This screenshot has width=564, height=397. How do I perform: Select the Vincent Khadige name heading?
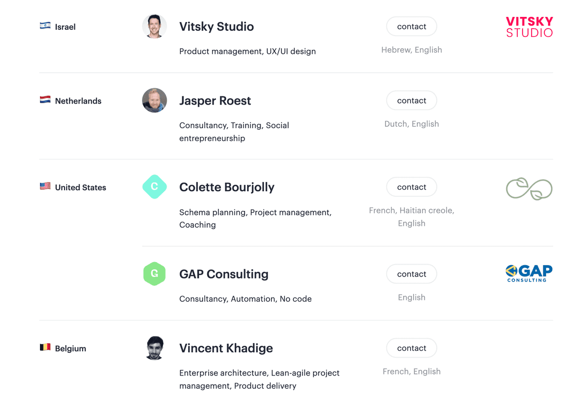(x=226, y=348)
